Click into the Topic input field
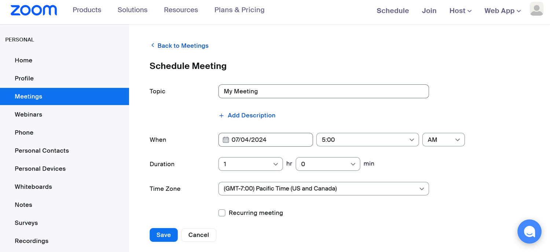The width and height of the screenshot is (550, 252). pyautogui.click(x=323, y=91)
